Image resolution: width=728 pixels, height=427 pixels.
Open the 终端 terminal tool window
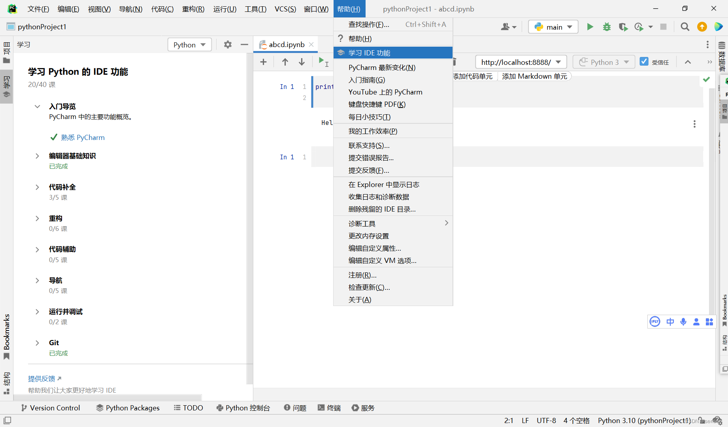tap(329, 408)
